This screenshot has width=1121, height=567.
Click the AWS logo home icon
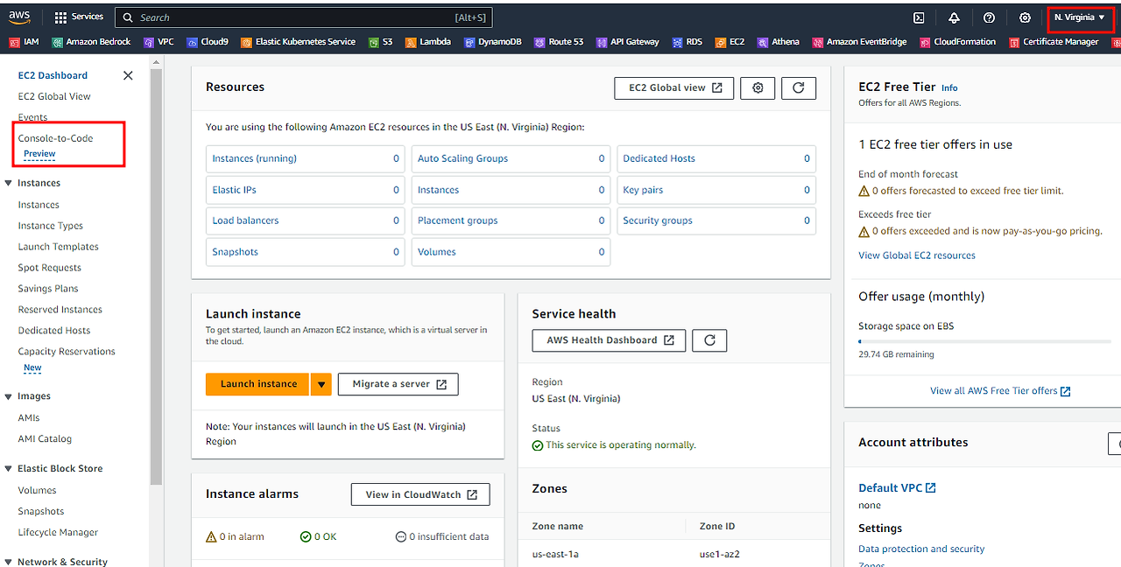click(x=19, y=17)
